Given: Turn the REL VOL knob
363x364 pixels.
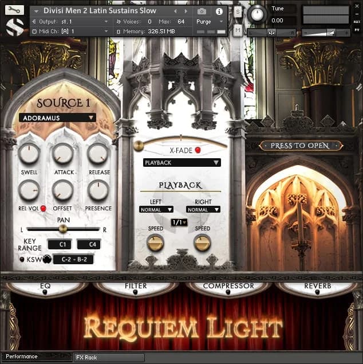Looking at the screenshot, I should tap(29, 190).
